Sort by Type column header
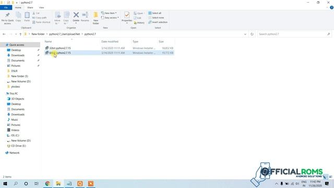Viewport: 334px width, 188px height. click(136, 42)
